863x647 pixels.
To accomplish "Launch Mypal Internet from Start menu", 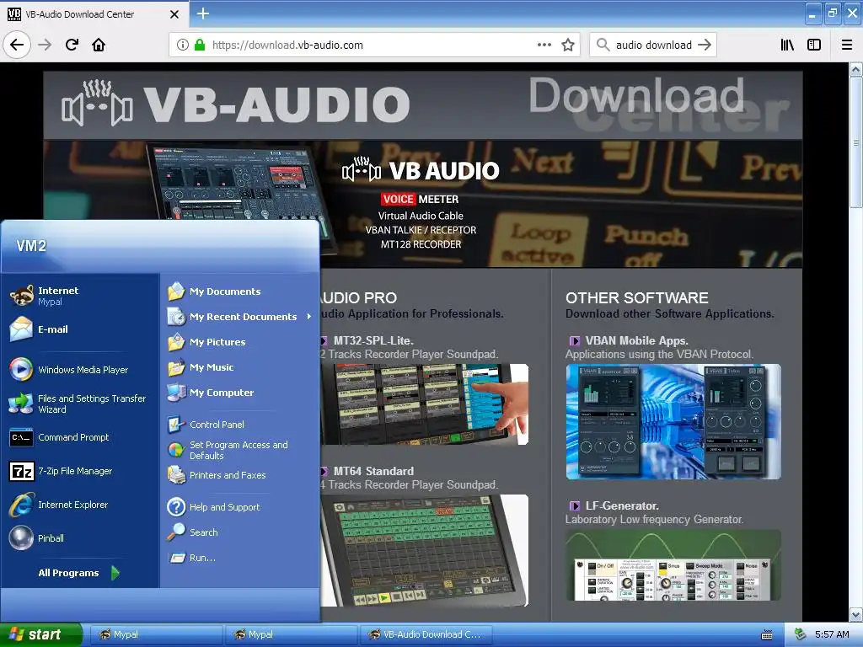I will tap(80, 296).
